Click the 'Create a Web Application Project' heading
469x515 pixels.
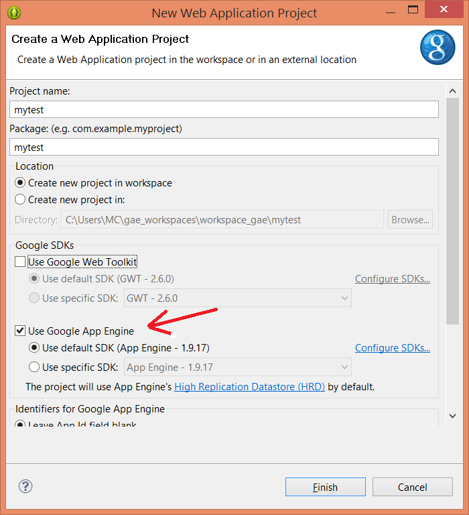[x=100, y=39]
